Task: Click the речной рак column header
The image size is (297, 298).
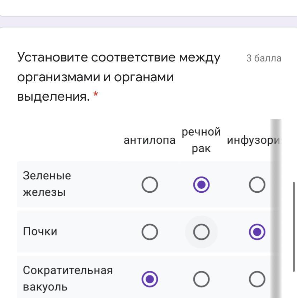Action: coord(201,141)
